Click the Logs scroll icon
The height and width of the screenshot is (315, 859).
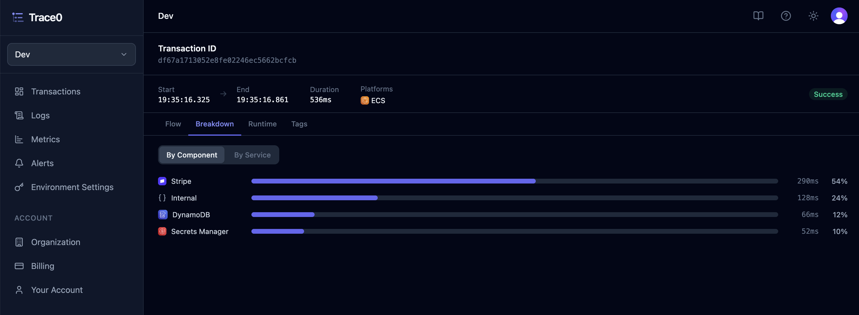click(19, 116)
